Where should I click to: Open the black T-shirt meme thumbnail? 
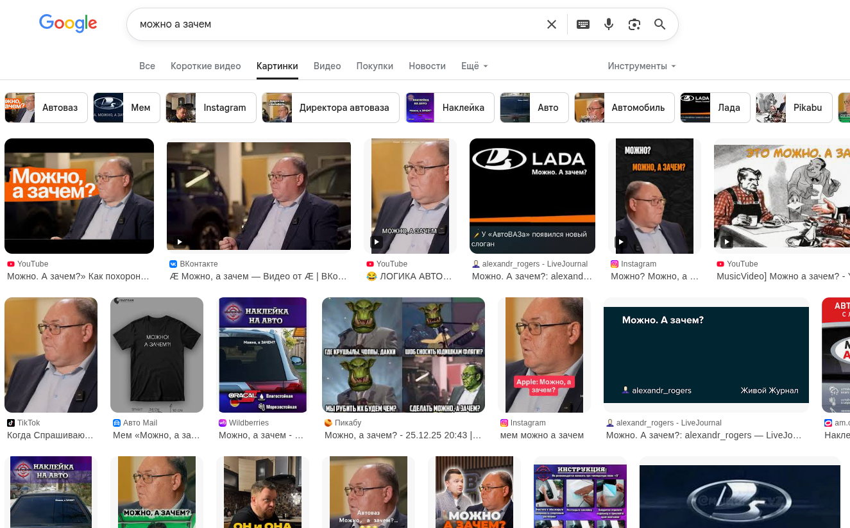(x=157, y=355)
